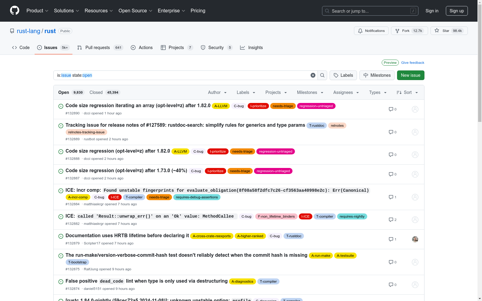Filter by the A-cross-crate-reexports label
482x301 pixels.
212,236
